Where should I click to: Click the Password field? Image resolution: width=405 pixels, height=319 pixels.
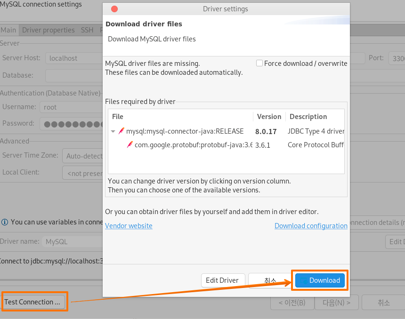click(x=71, y=124)
